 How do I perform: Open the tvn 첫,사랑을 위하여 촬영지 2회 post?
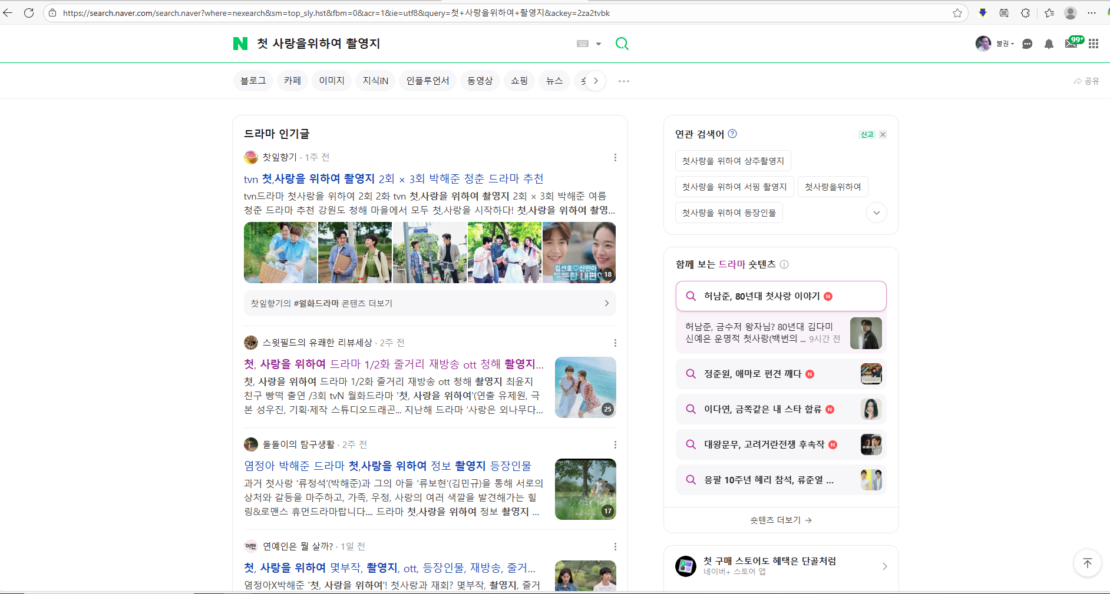(394, 178)
